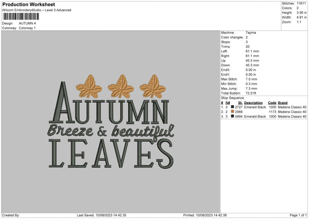Click the black swatch for stitch 5894
Screen dimensions: 309x219
coord(233,116)
